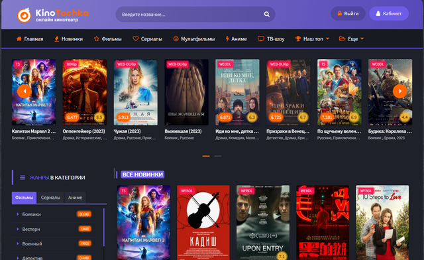Screen dimensions: 424x260
Task: Click the house icon beside Главная
Action: click(x=19, y=38)
